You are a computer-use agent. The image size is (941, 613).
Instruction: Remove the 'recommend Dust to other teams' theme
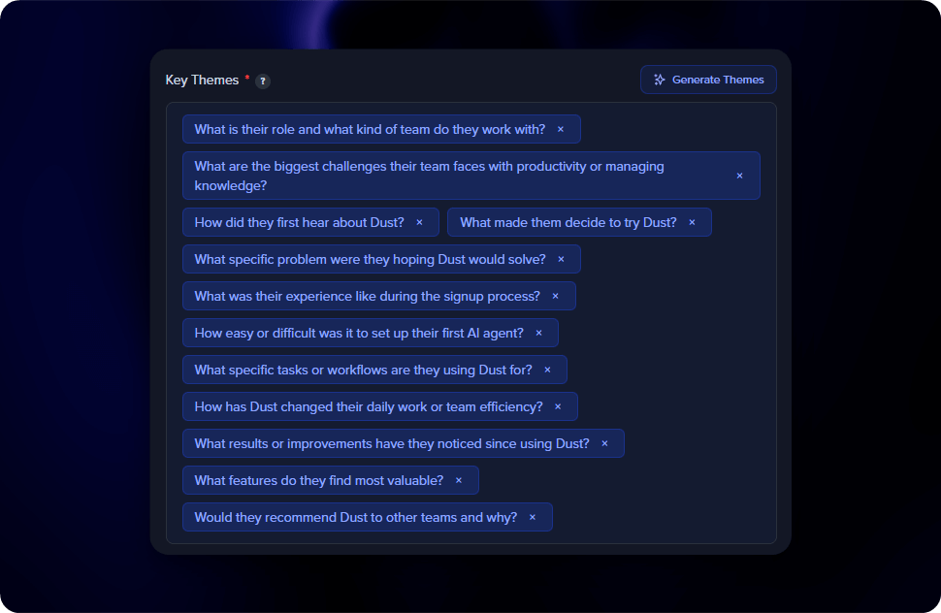coord(533,517)
